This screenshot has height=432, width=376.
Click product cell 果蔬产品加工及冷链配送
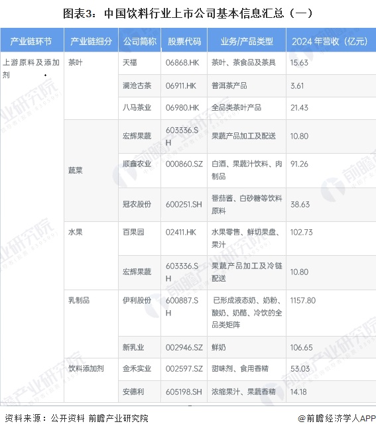click(247, 272)
